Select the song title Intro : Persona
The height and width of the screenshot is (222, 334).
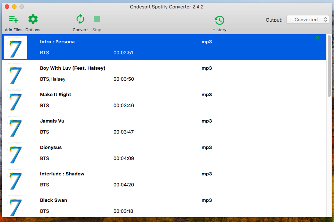tap(57, 42)
